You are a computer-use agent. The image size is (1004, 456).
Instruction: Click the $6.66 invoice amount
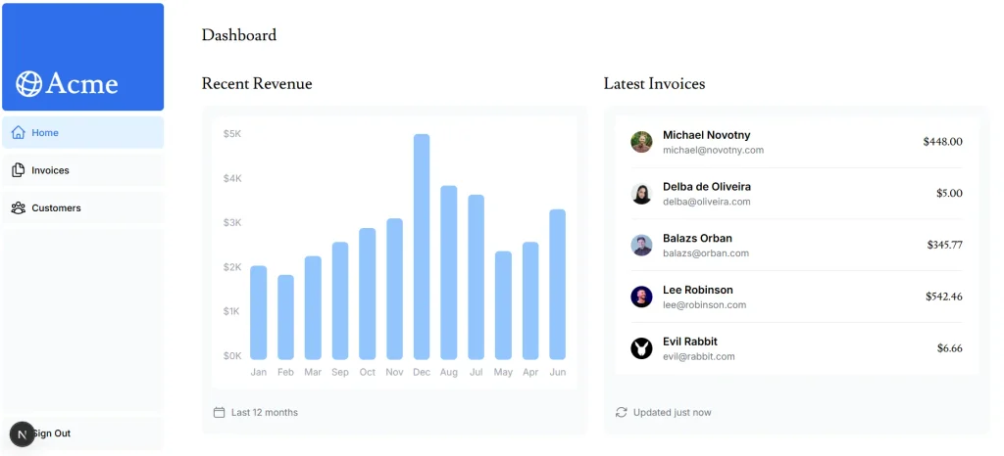(x=949, y=348)
